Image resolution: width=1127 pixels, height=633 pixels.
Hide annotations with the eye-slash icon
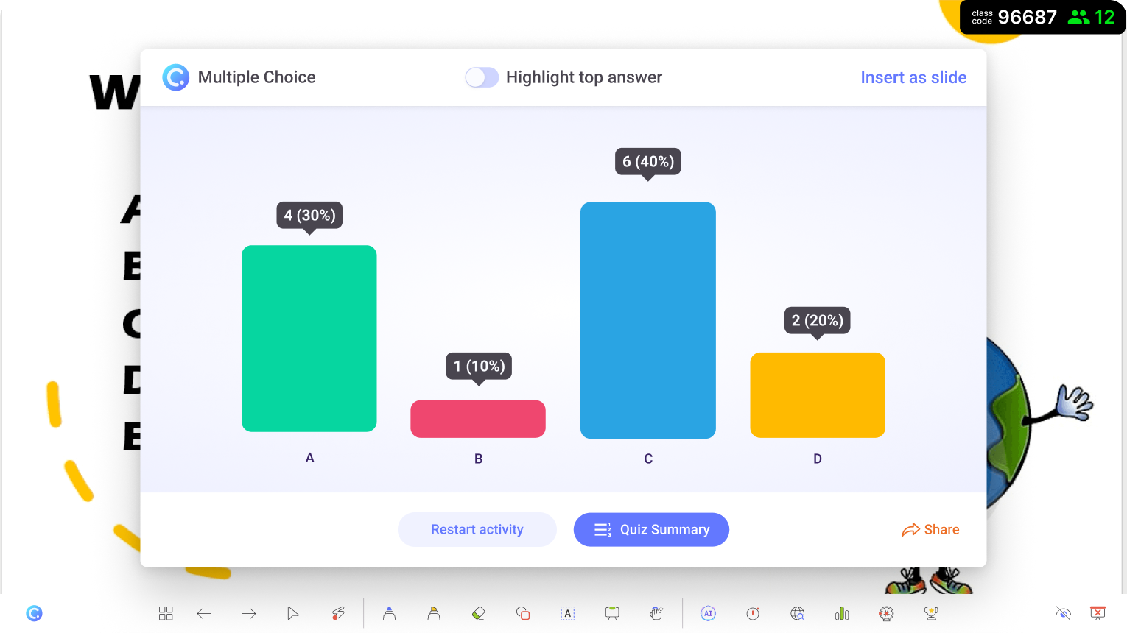tap(1064, 613)
